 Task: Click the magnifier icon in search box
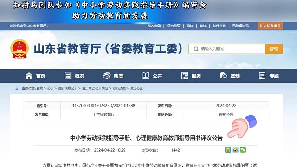pyautogui.click(x=196, y=49)
